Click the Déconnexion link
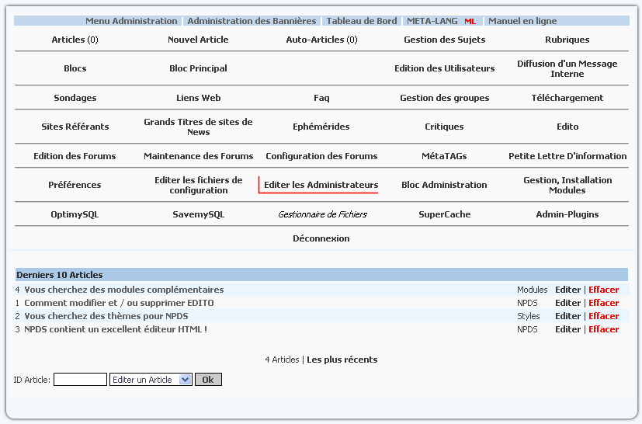The width and height of the screenshot is (642, 424). pyautogui.click(x=321, y=238)
